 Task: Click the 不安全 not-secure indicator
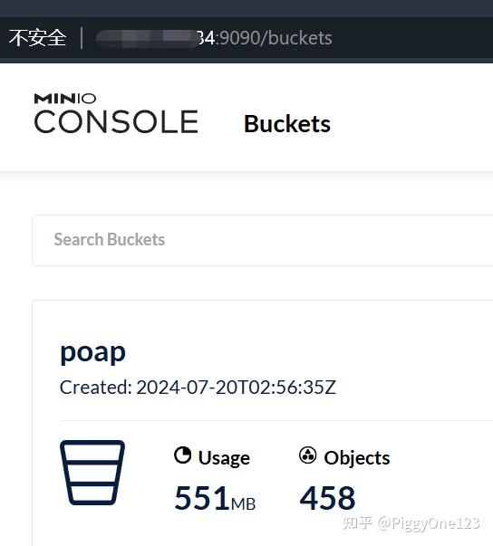[x=38, y=38]
